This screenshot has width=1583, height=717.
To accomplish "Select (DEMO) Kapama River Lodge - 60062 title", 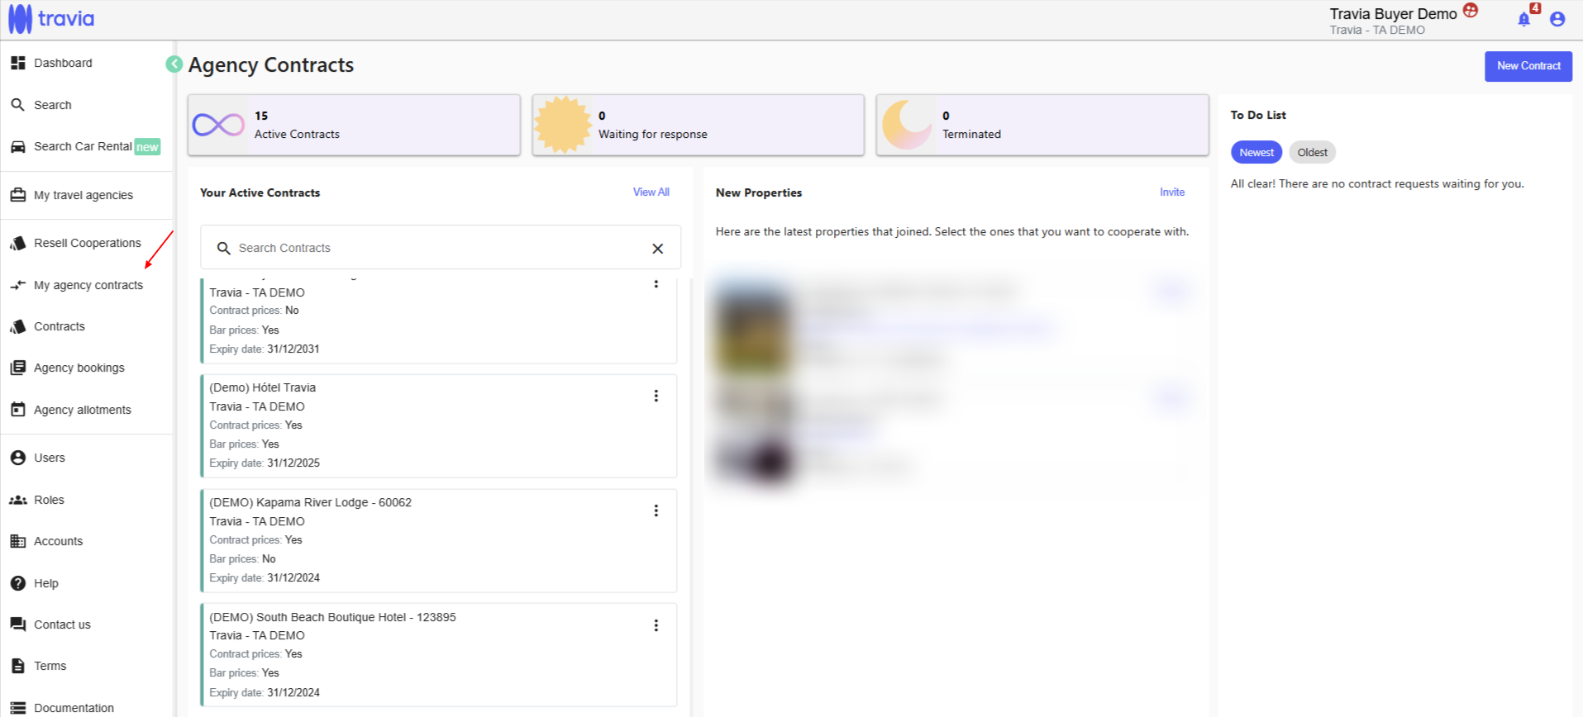I will [311, 502].
